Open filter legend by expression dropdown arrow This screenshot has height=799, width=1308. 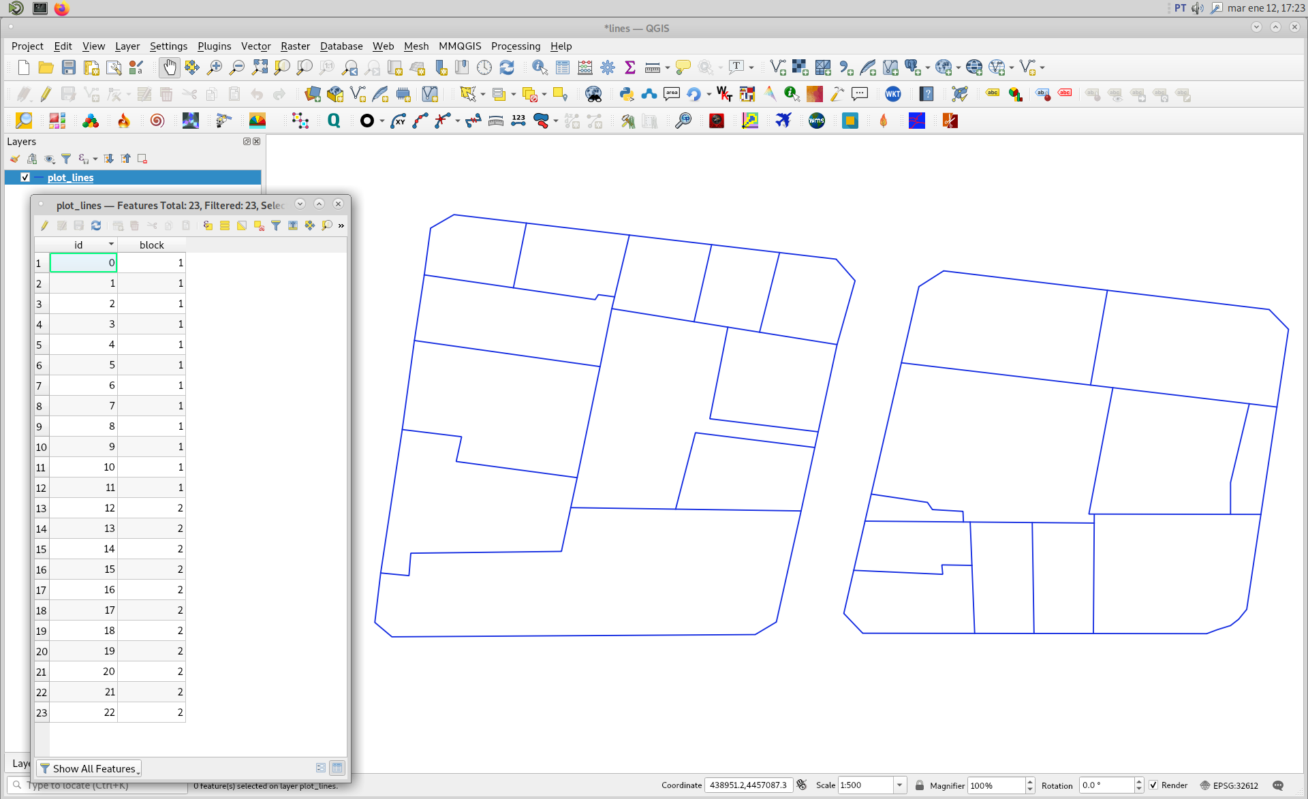coord(95,159)
